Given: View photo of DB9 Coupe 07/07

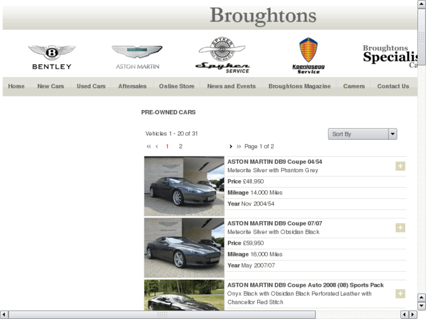Looking at the screenshot, I should [184, 248].
